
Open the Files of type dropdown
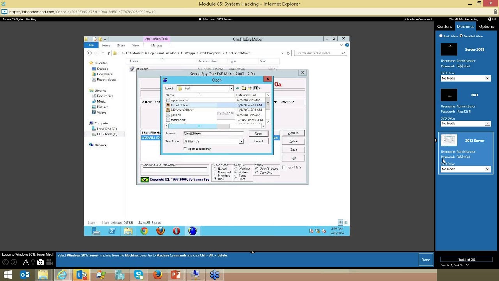[241, 141]
